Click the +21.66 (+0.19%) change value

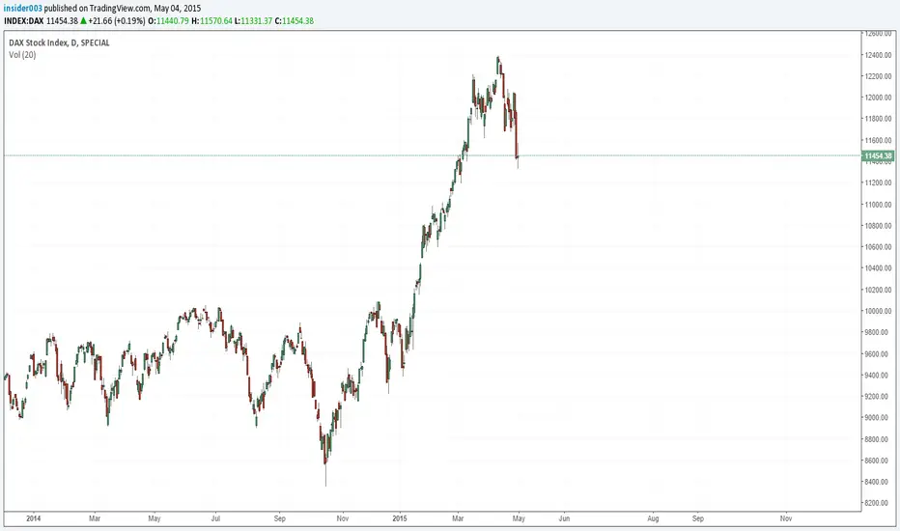[x=117, y=21]
